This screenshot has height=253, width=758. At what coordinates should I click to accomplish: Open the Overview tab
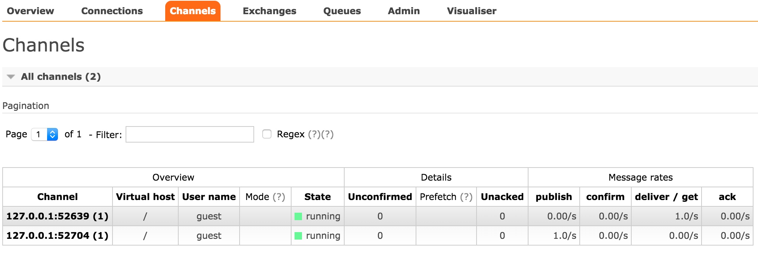30,11
